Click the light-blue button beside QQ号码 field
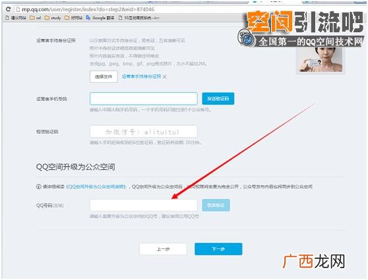This screenshot has height=280, width=368. 216,205
